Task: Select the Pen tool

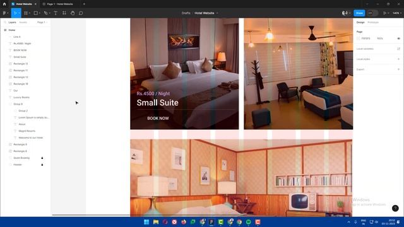Action: tap(45, 13)
